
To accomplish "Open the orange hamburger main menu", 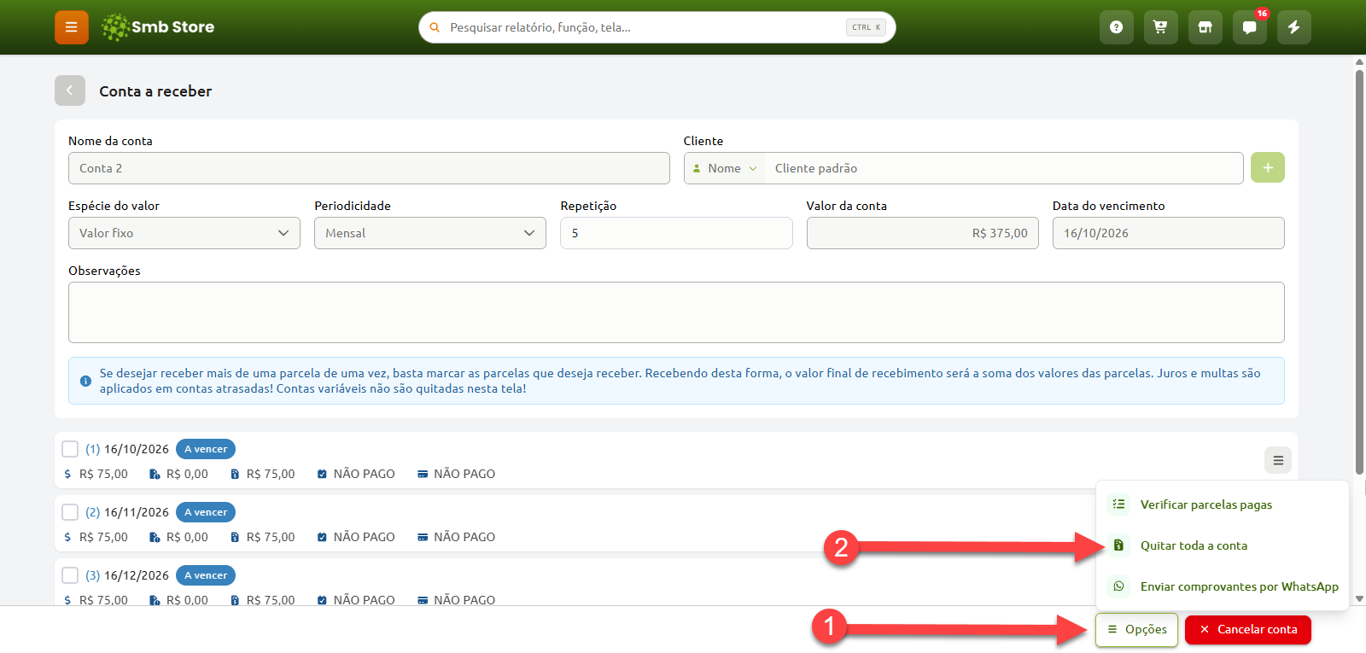I will 72,27.
